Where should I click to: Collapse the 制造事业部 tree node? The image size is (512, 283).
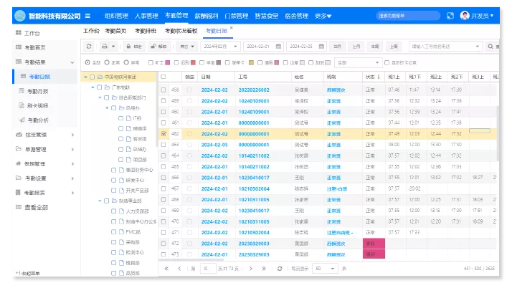(x=100, y=201)
